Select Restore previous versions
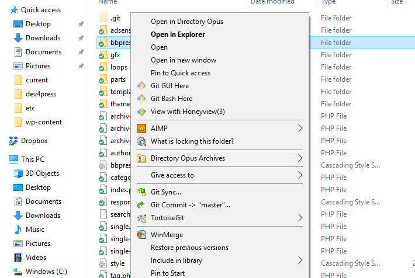The width and height of the screenshot is (415, 278). click(189, 248)
